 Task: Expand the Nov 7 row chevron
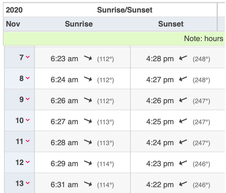point(28,57)
